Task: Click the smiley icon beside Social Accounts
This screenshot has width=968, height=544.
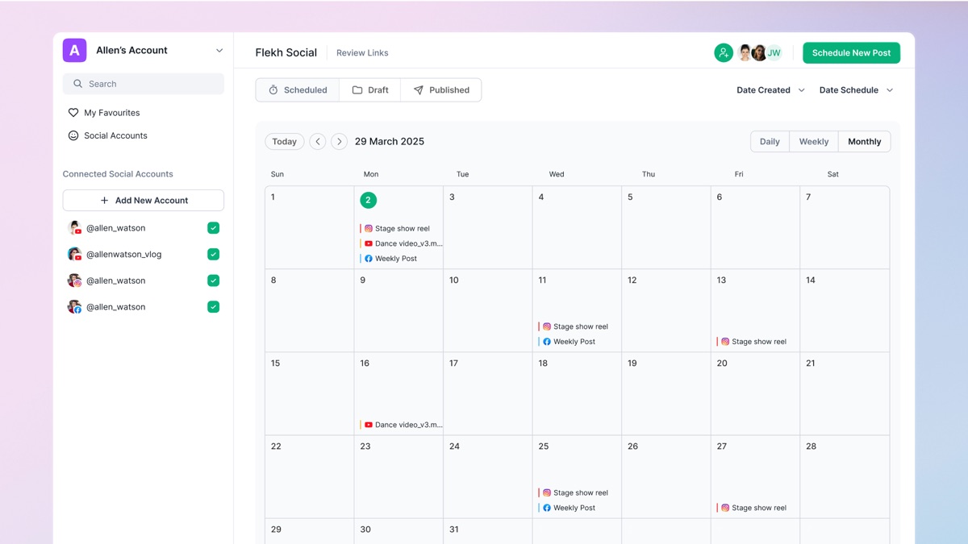Action: point(73,135)
